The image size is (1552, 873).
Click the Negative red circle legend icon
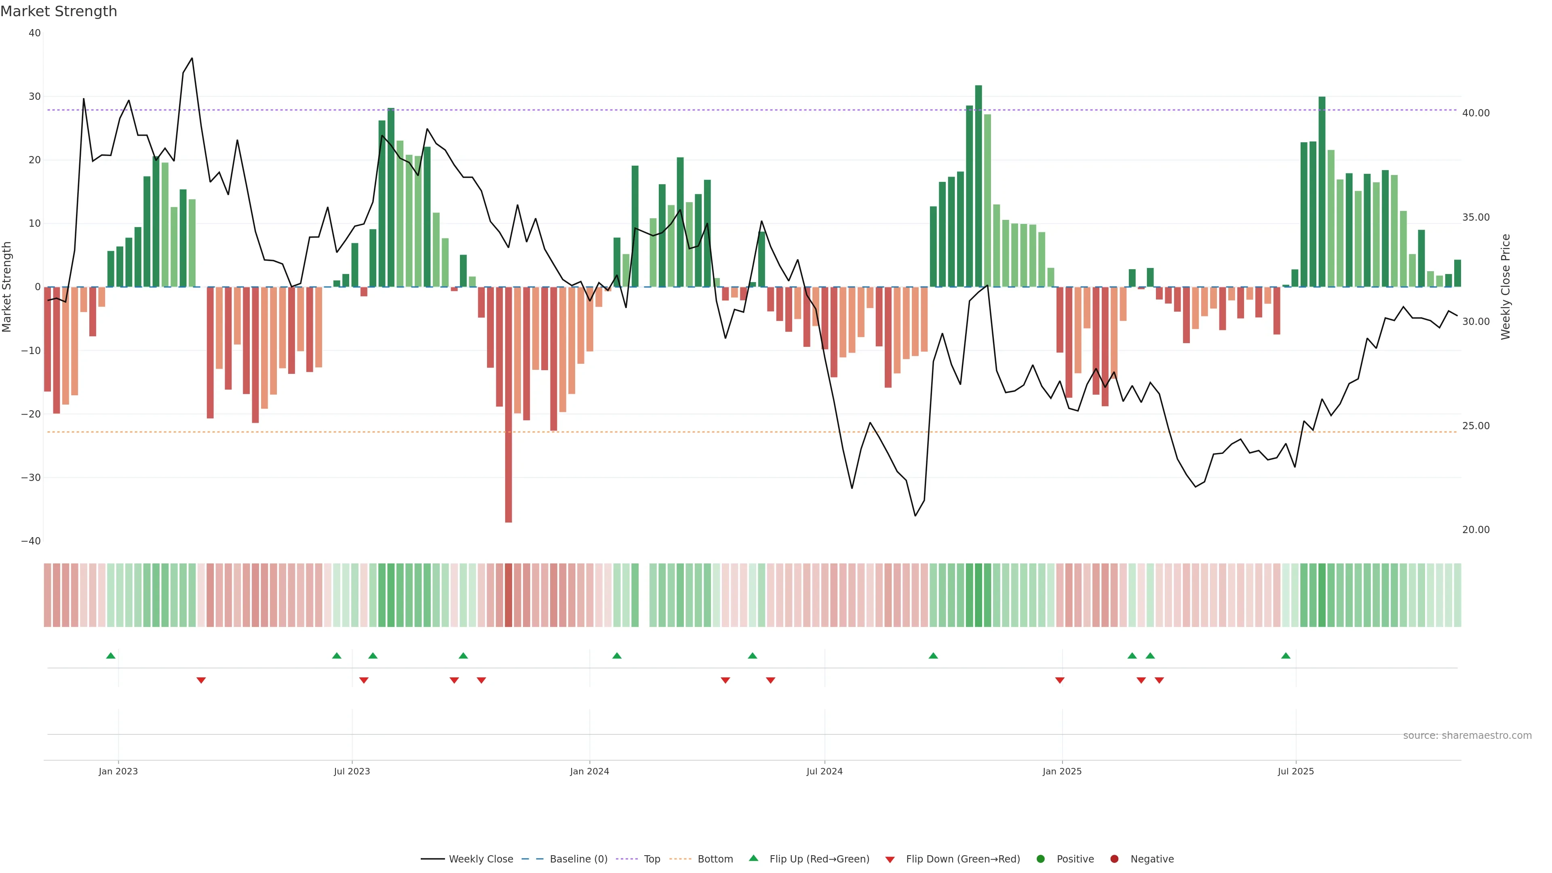click(1114, 859)
